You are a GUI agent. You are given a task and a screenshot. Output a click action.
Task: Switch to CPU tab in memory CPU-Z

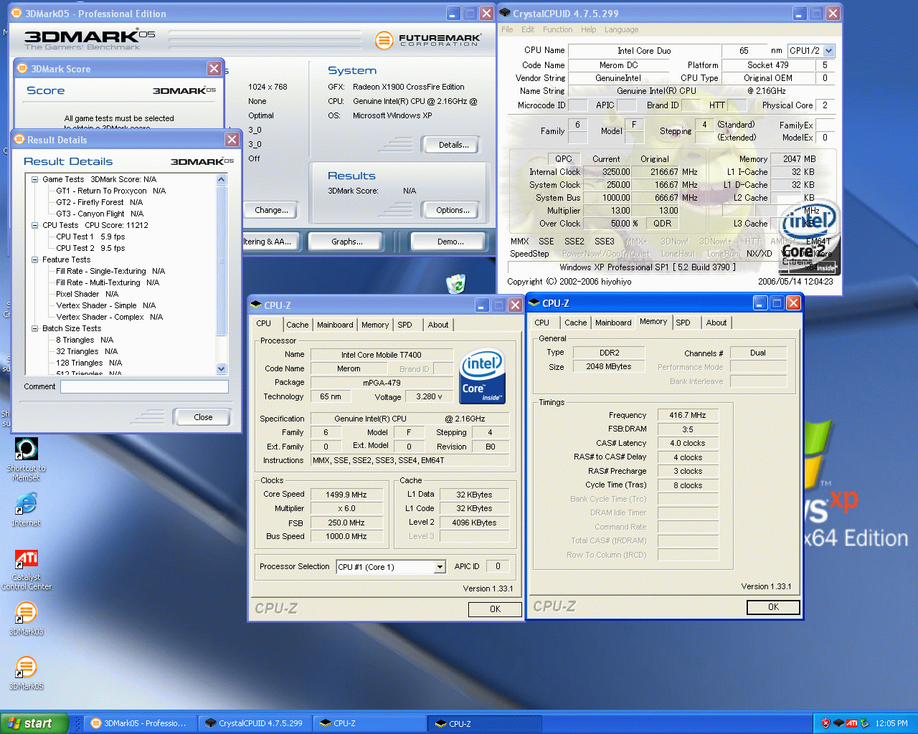pos(542,323)
